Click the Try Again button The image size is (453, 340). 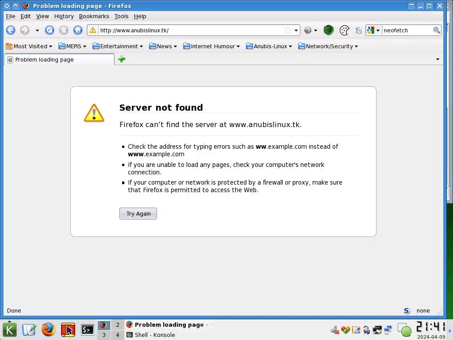(x=138, y=214)
